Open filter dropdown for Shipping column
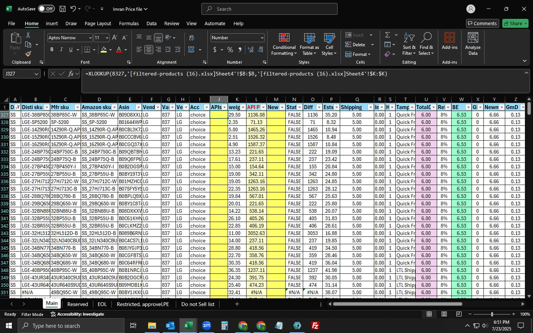This screenshot has height=333, width=533. pos(371,107)
